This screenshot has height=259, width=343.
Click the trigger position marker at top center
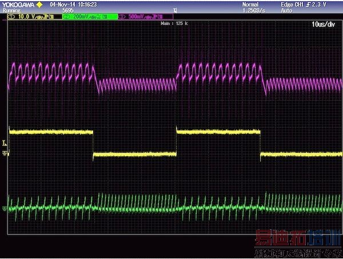(175, 10)
